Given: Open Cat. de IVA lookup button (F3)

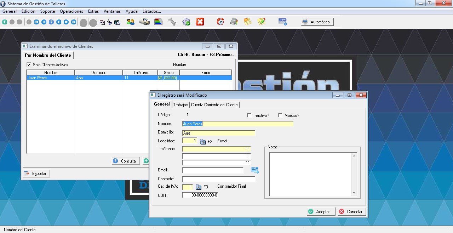Looking at the screenshot, I should pos(199,187).
